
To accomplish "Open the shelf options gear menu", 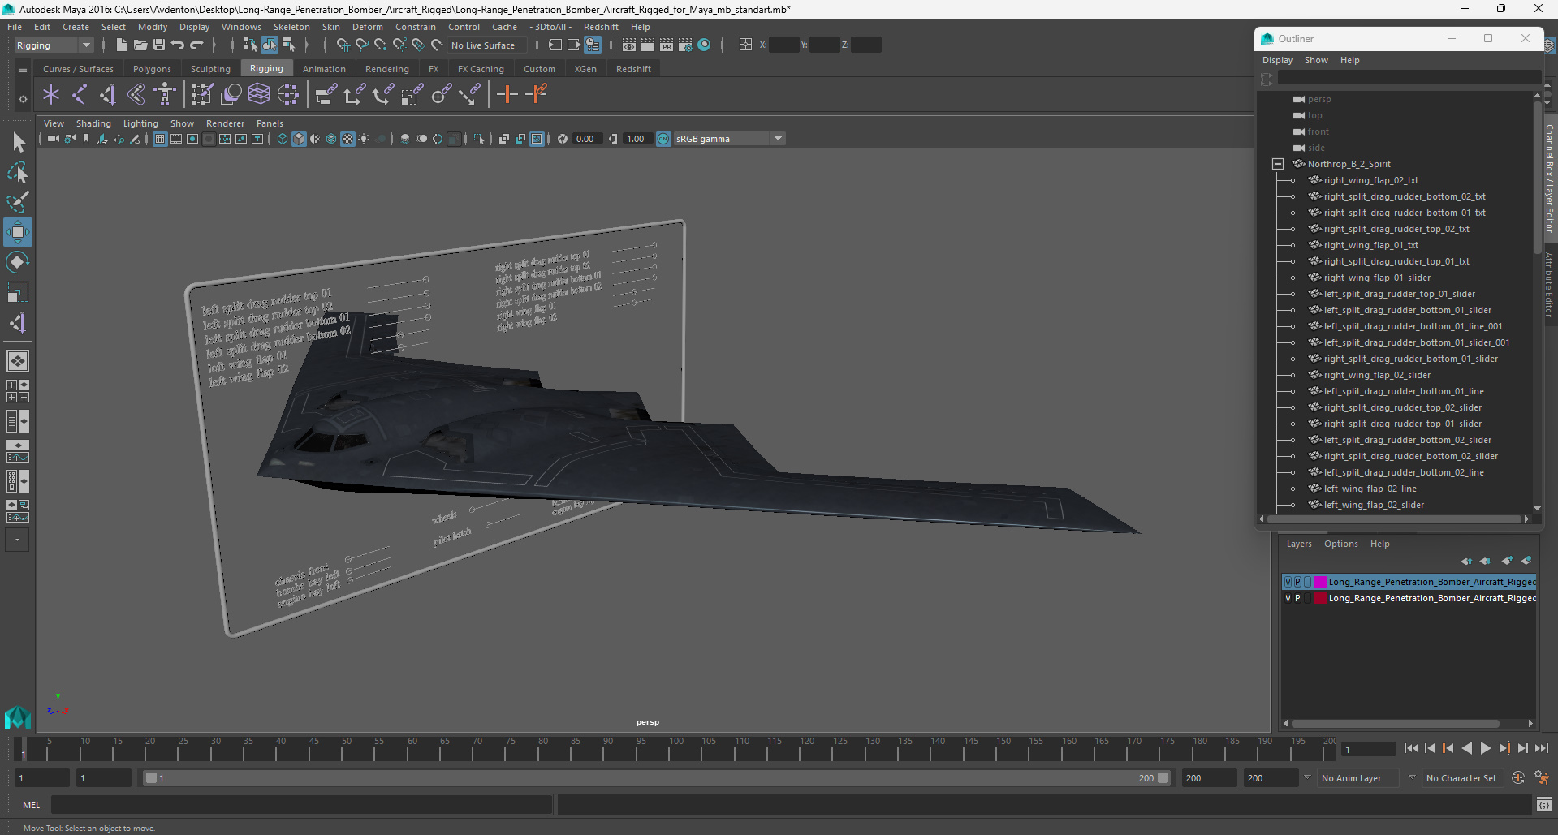I will [x=23, y=99].
